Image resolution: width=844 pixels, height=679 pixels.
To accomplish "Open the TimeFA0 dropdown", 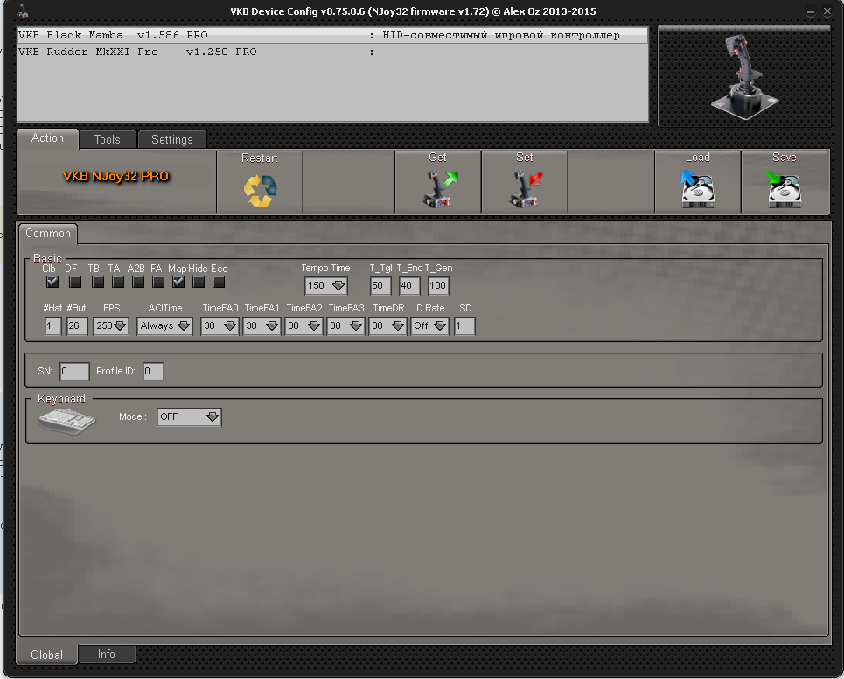I will (220, 325).
